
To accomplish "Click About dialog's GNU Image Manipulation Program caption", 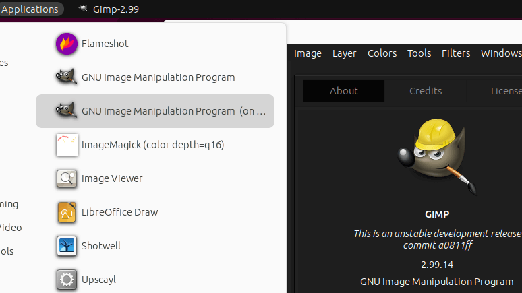I will 437,282.
